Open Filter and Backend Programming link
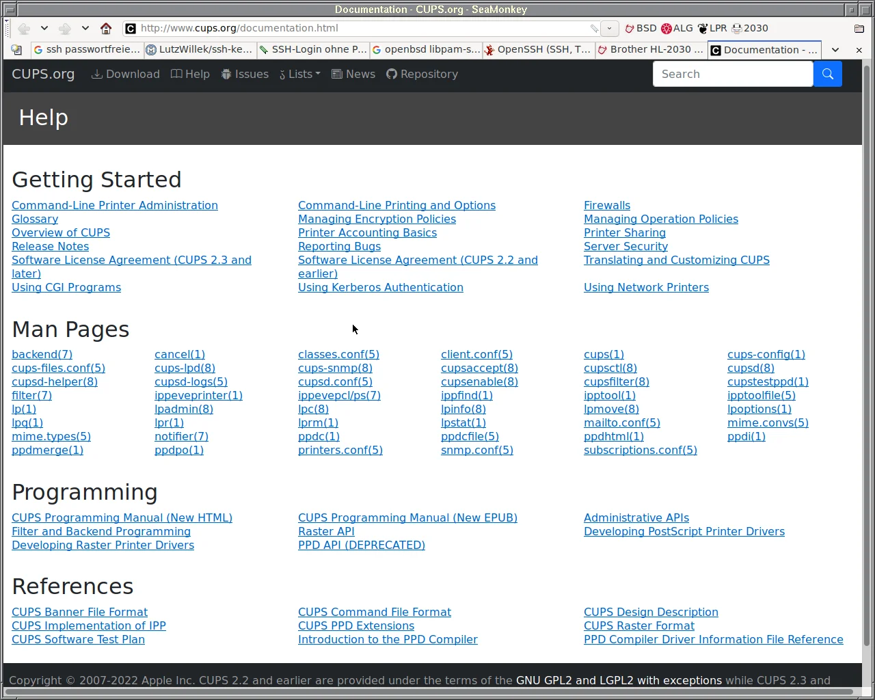Image resolution: width=875 pixels, height=700 pixels. 101,531
